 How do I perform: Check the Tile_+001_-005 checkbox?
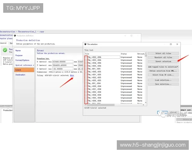[86, 75]
